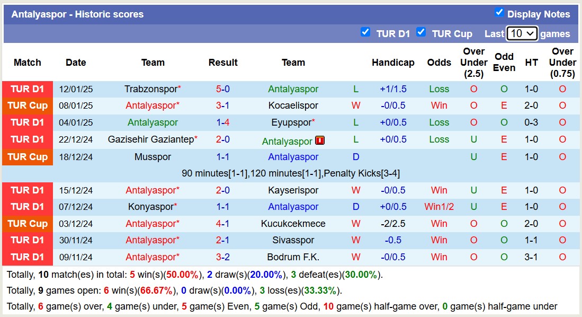Click the TUR Cup badge on Kucukcekmece match row
The width and height of the screenshot is (582, 317).
pos(27,224)
